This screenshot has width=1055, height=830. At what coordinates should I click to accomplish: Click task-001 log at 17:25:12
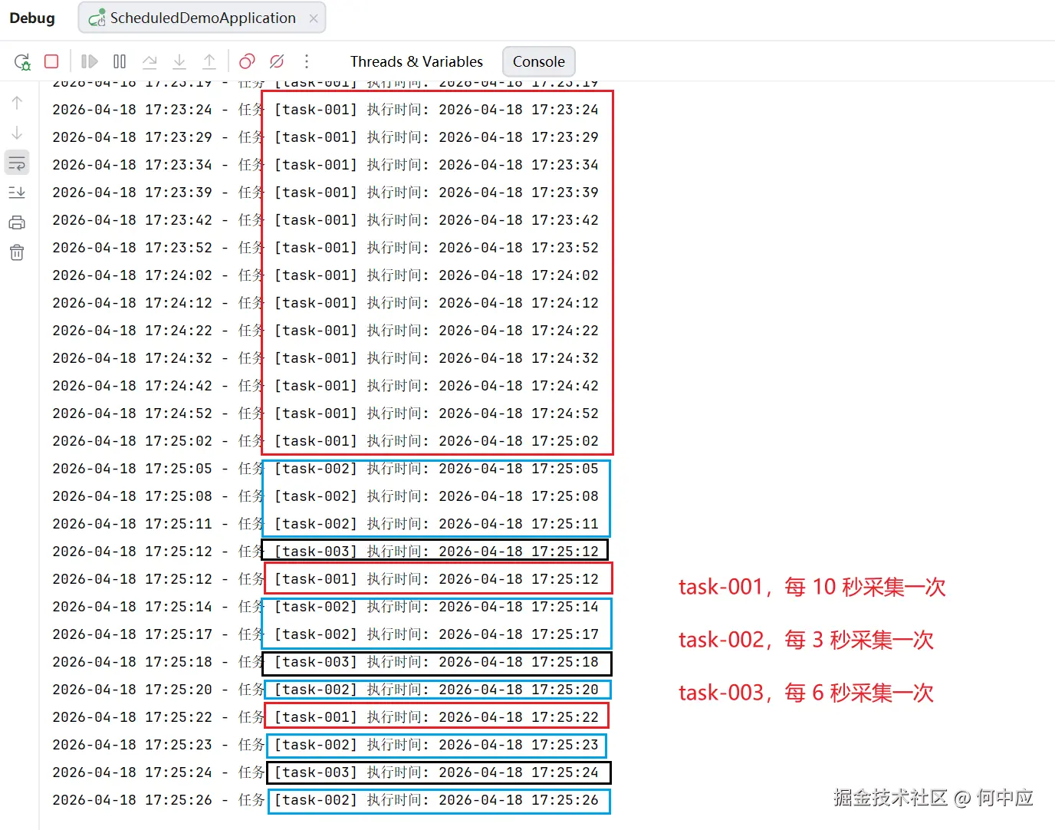click(325, 579)
